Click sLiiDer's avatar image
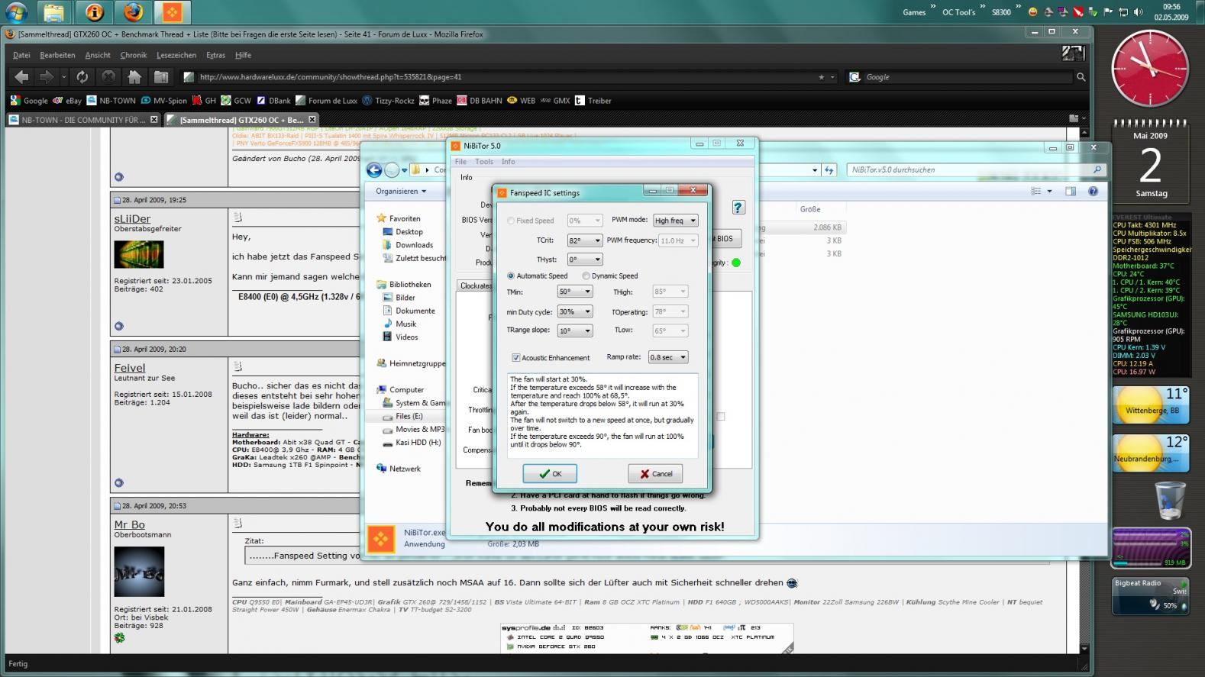The image size is (1205, 677). point(139,254)
